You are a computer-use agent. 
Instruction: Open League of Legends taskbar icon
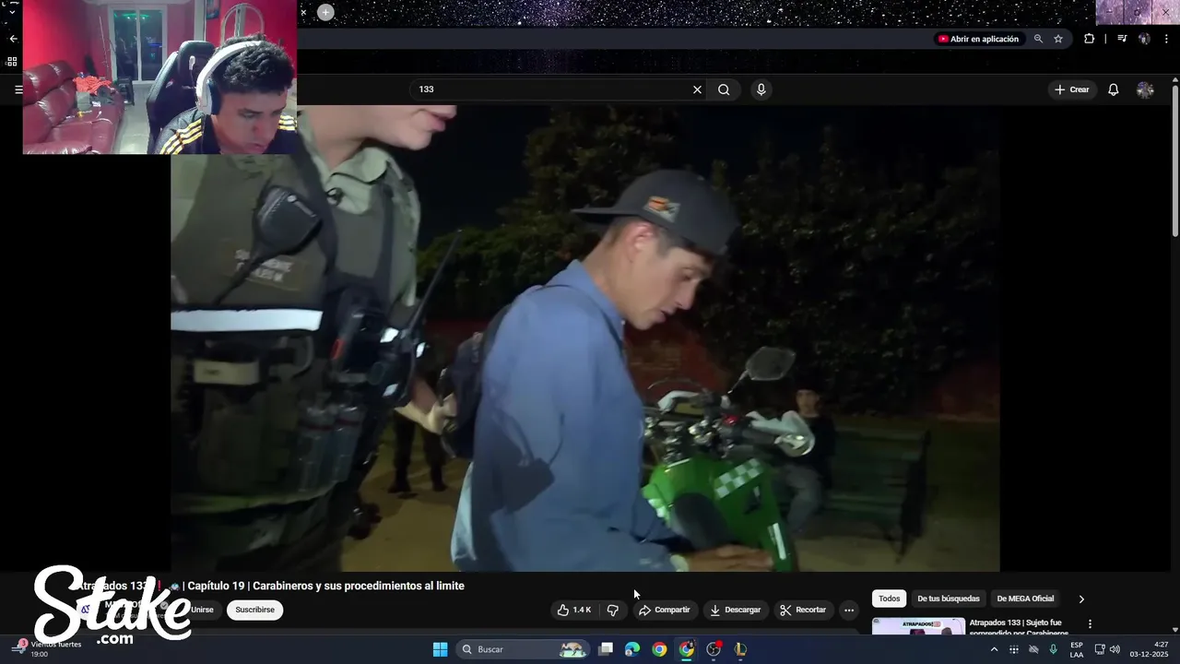click(x=740, y=649)
